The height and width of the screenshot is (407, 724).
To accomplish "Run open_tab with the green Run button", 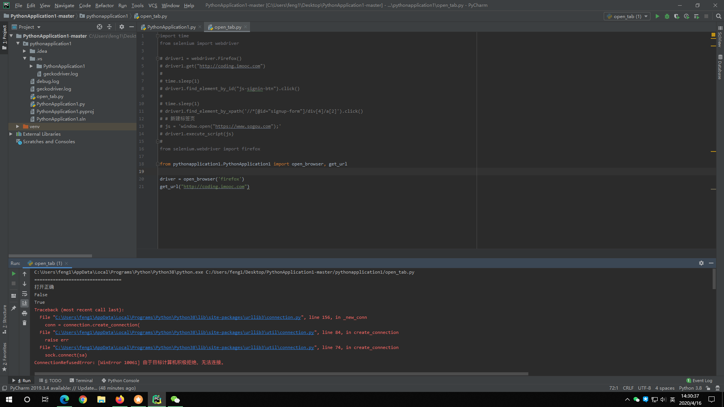I will 657,16.
